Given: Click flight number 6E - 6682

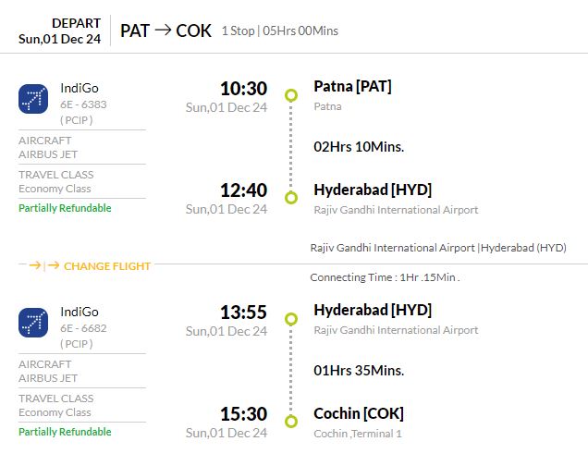Looking at the screenshot, I should coord(83,328).
